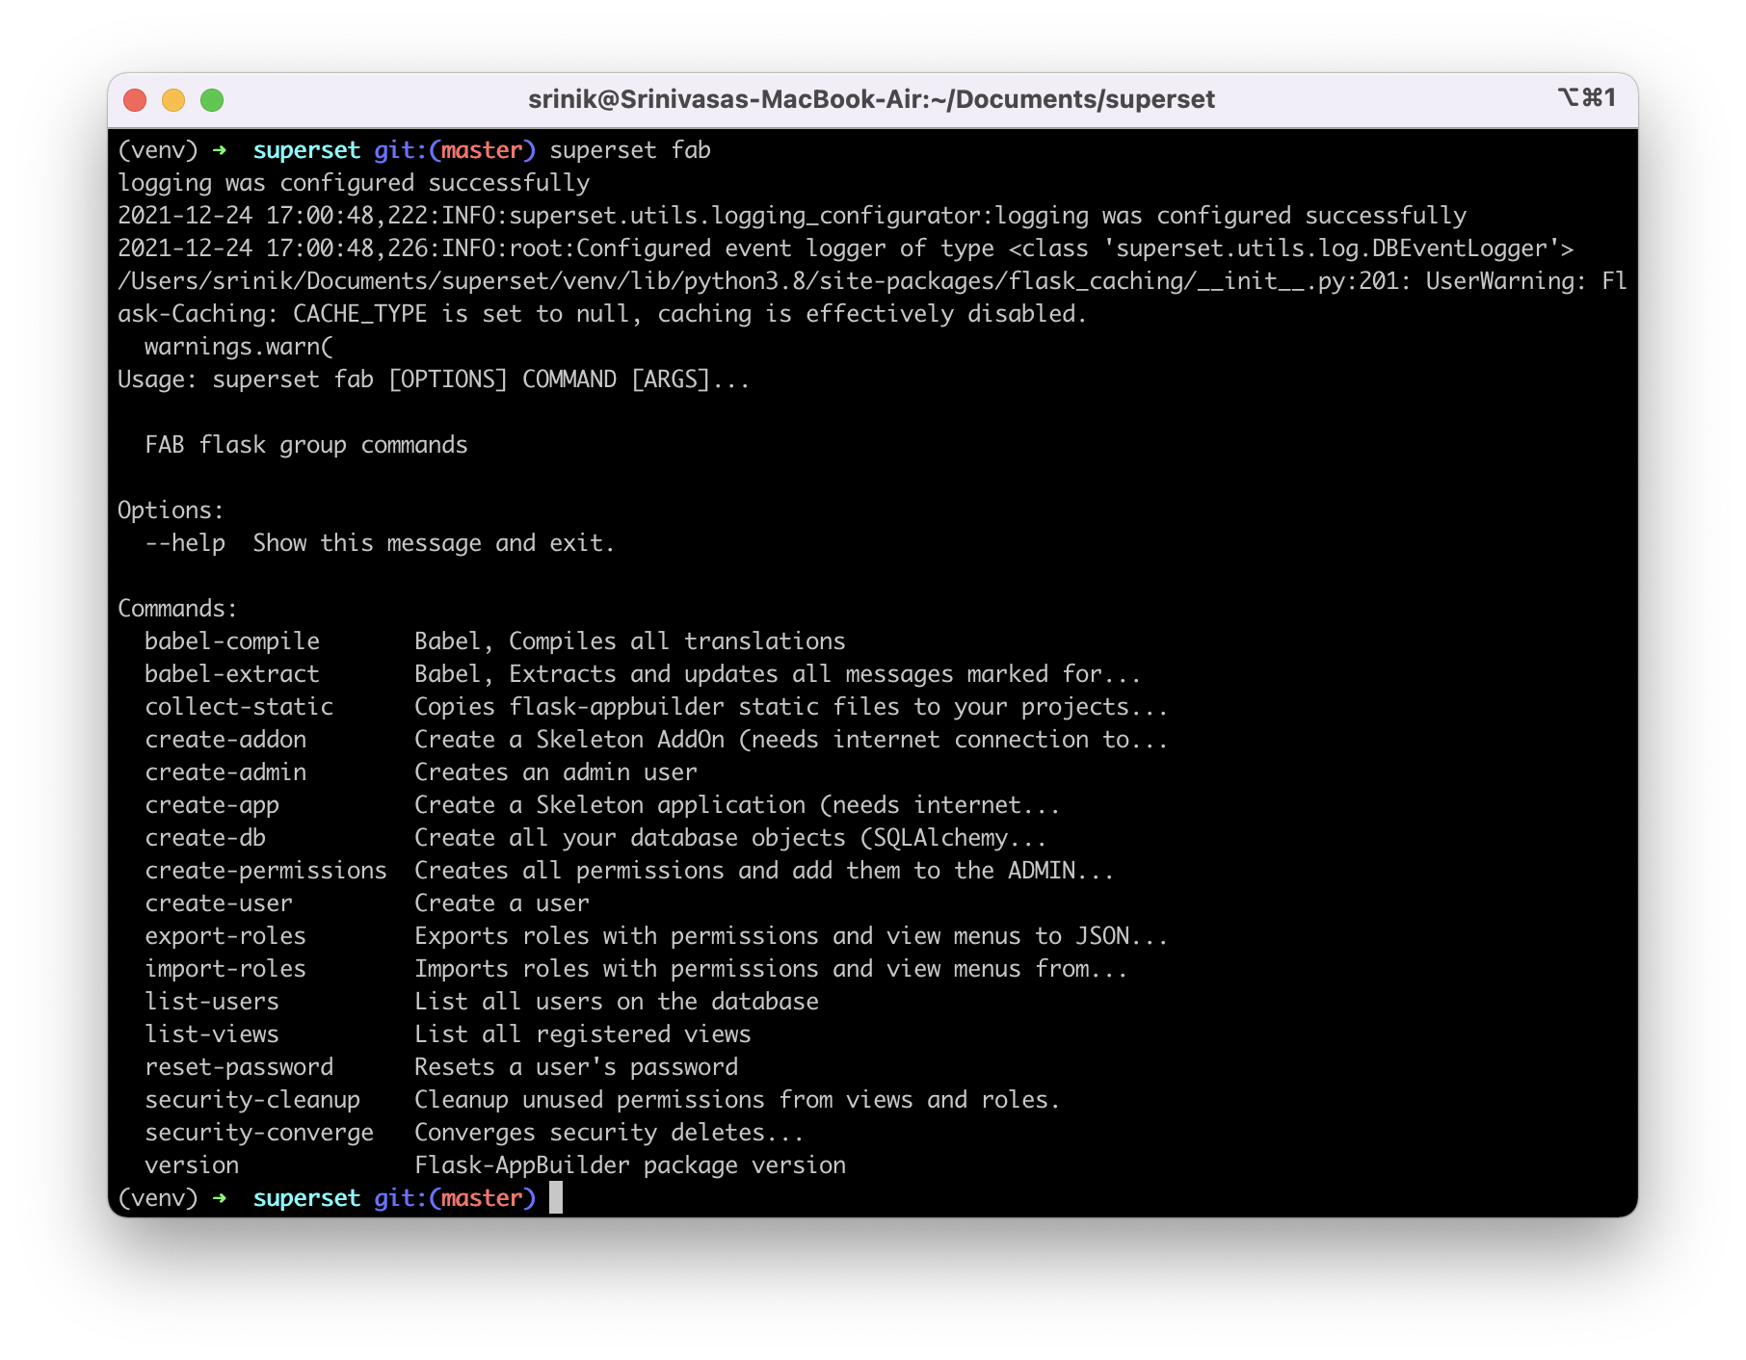
Task: Click the red close window button
Action: pyautogui.click(x=135, y=100)
